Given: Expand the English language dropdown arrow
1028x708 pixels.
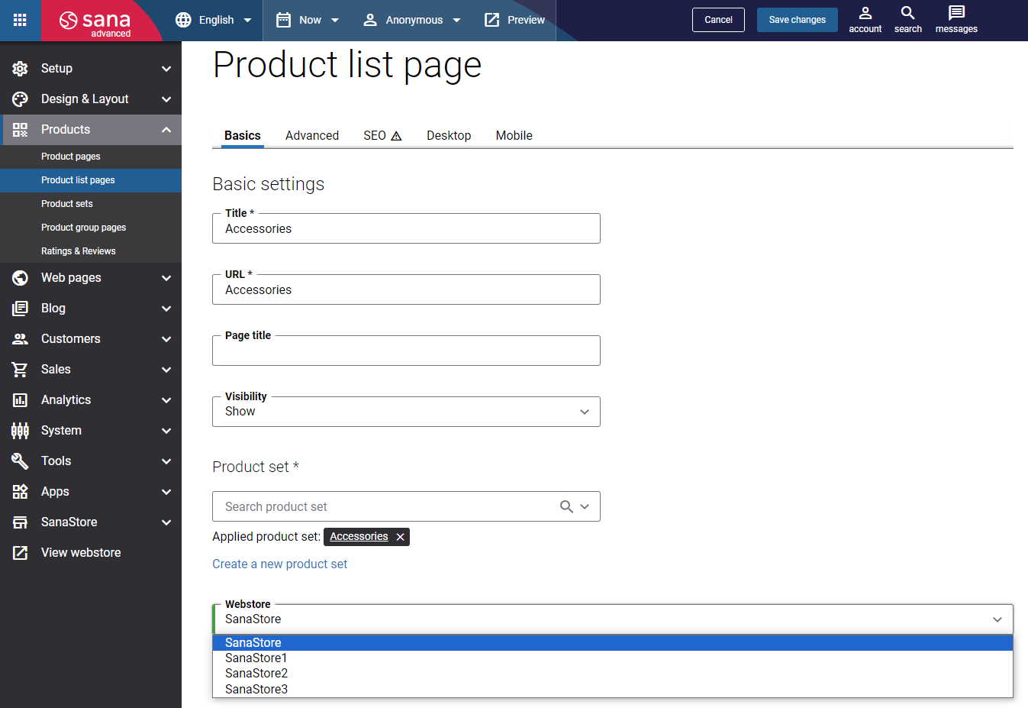Looking at the screenshot, I should (247, 21).
